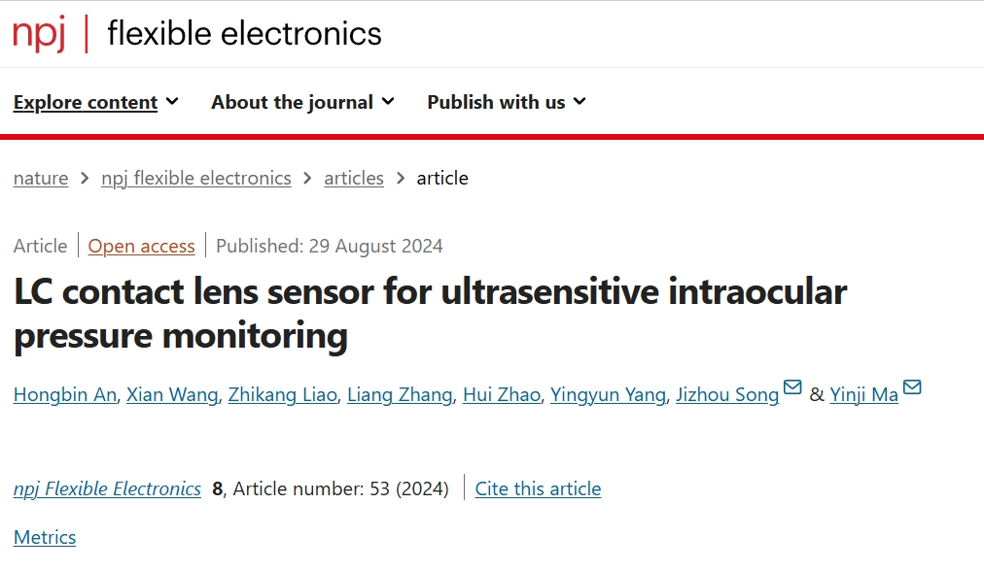Click the npj flexible electronics logo

197,33
